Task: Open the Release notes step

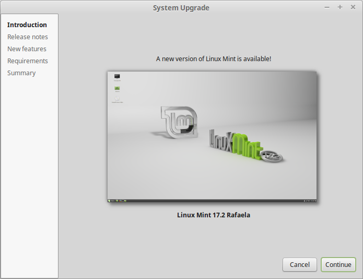Action: point(28,37)
